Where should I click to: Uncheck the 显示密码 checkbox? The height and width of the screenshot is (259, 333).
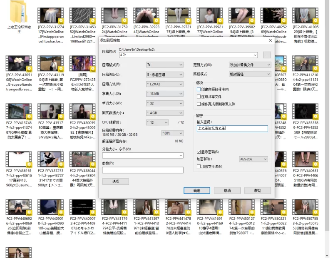(199, 152)
